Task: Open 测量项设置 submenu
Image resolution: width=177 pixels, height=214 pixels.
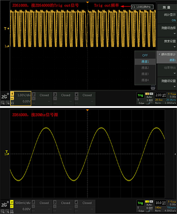Action: click(167, 83)
